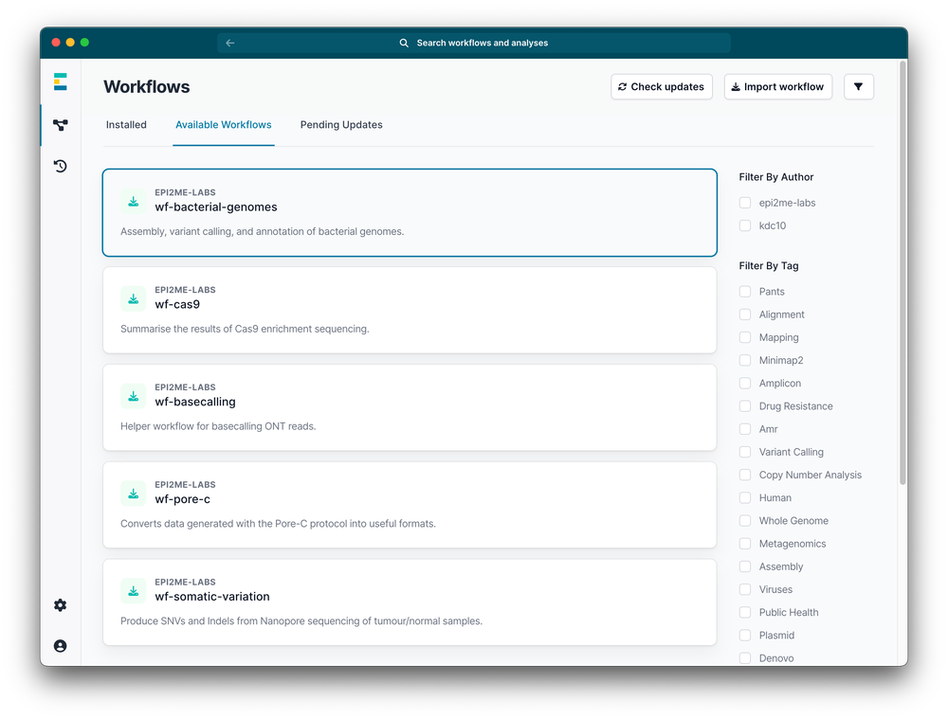Screen dimensions: 948x719
Task: Select the Drug Resistance tag checkbox
Action: [745, 406]
